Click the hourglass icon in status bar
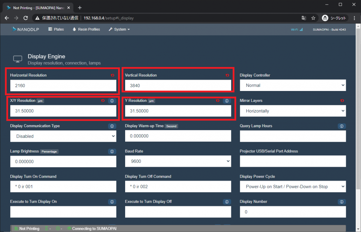The height and width of the screenshot is (232, 361). 47,228
